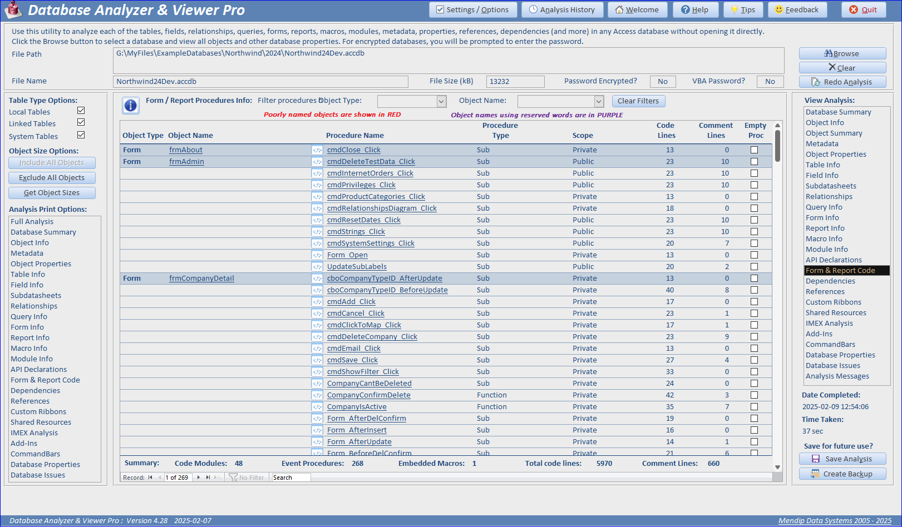Click the Clear Filters button
Image resolution: width=902 pixels, height=527 pixels.
[638, 101]
